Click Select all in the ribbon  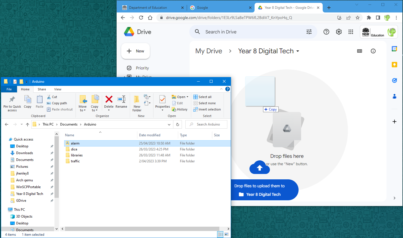pyautogui.click(x=202, y=97)
